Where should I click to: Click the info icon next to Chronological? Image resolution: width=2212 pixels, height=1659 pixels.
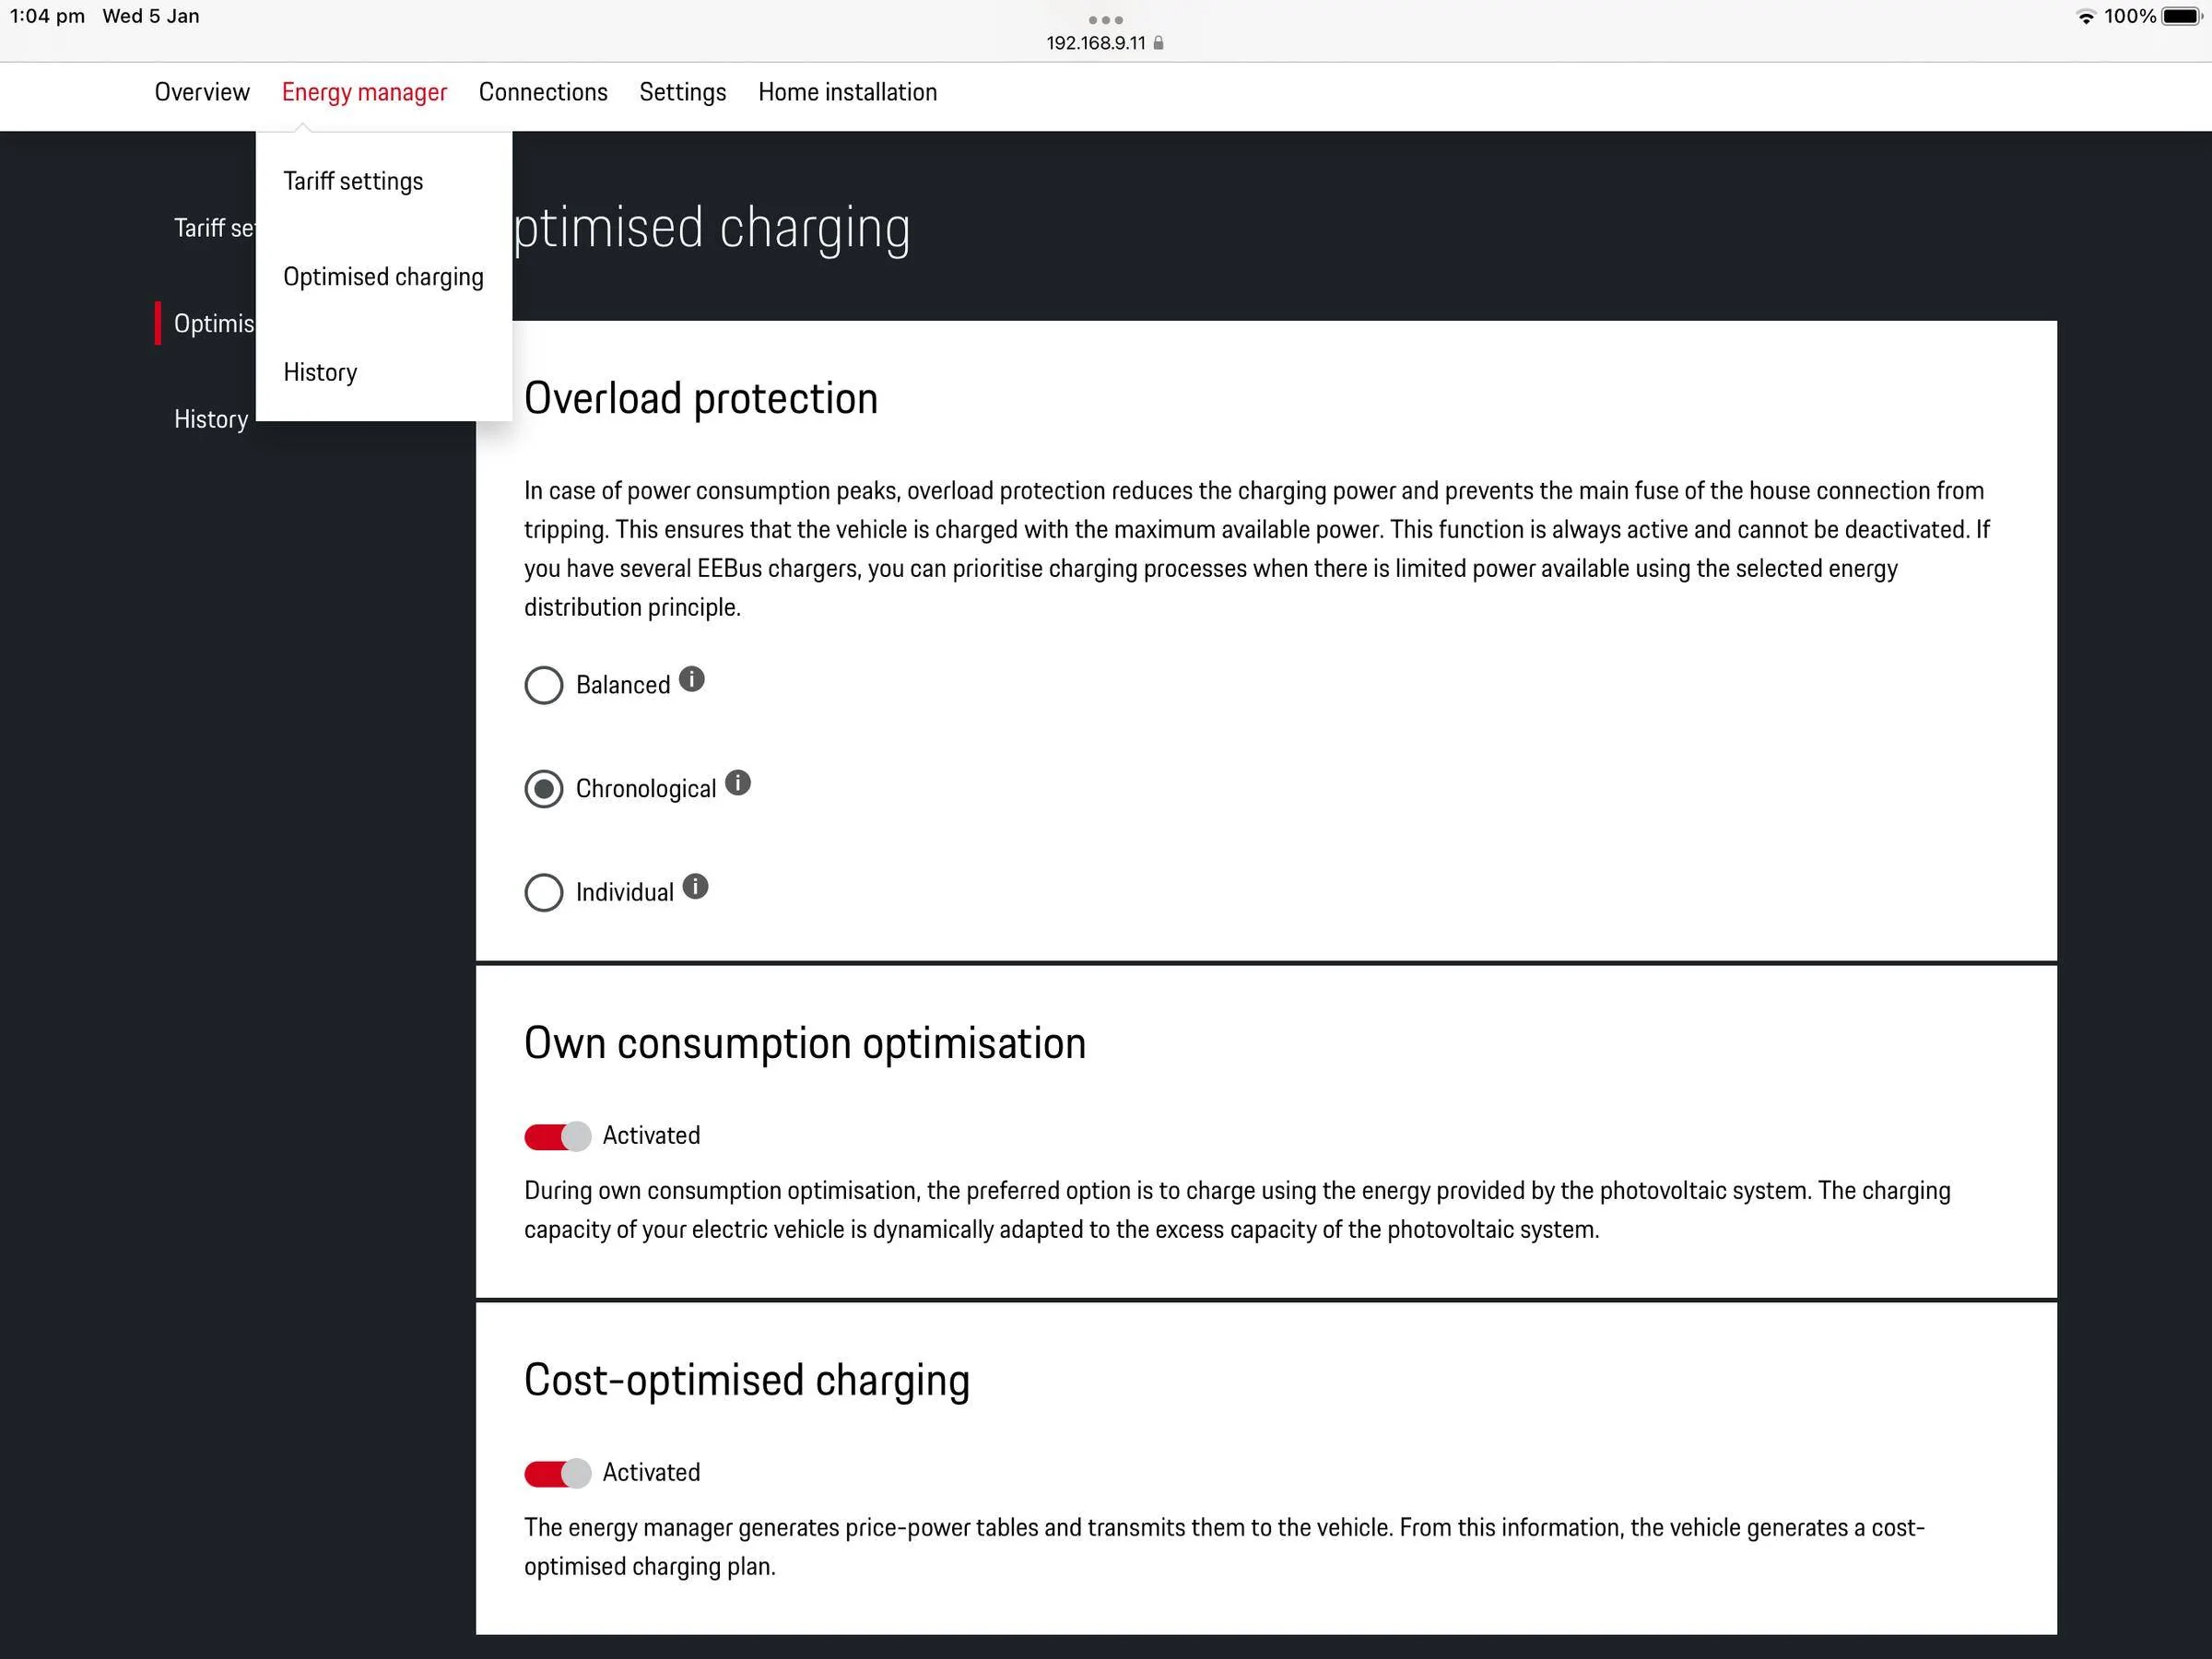(738, 783)
